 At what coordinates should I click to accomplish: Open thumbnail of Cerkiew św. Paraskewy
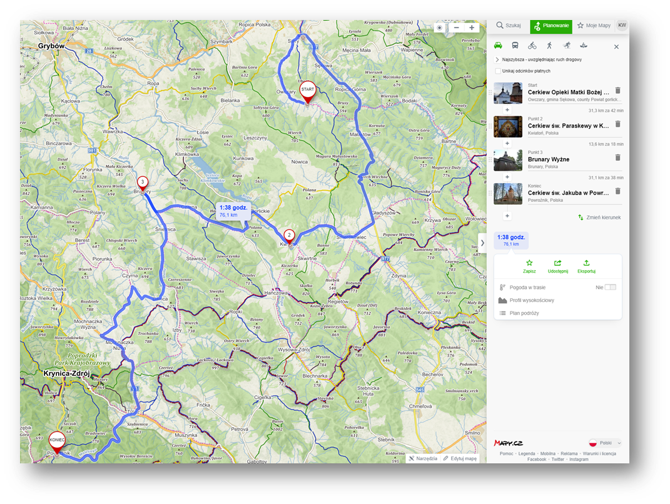click(x=507, y=126)
